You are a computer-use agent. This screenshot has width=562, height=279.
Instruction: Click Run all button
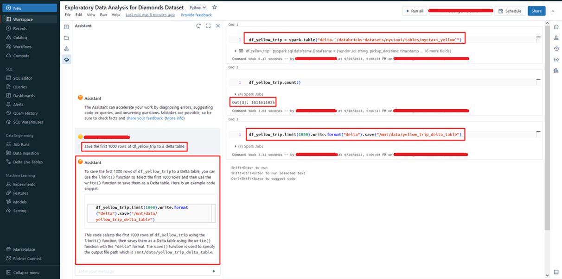click(x=415, y=11)
